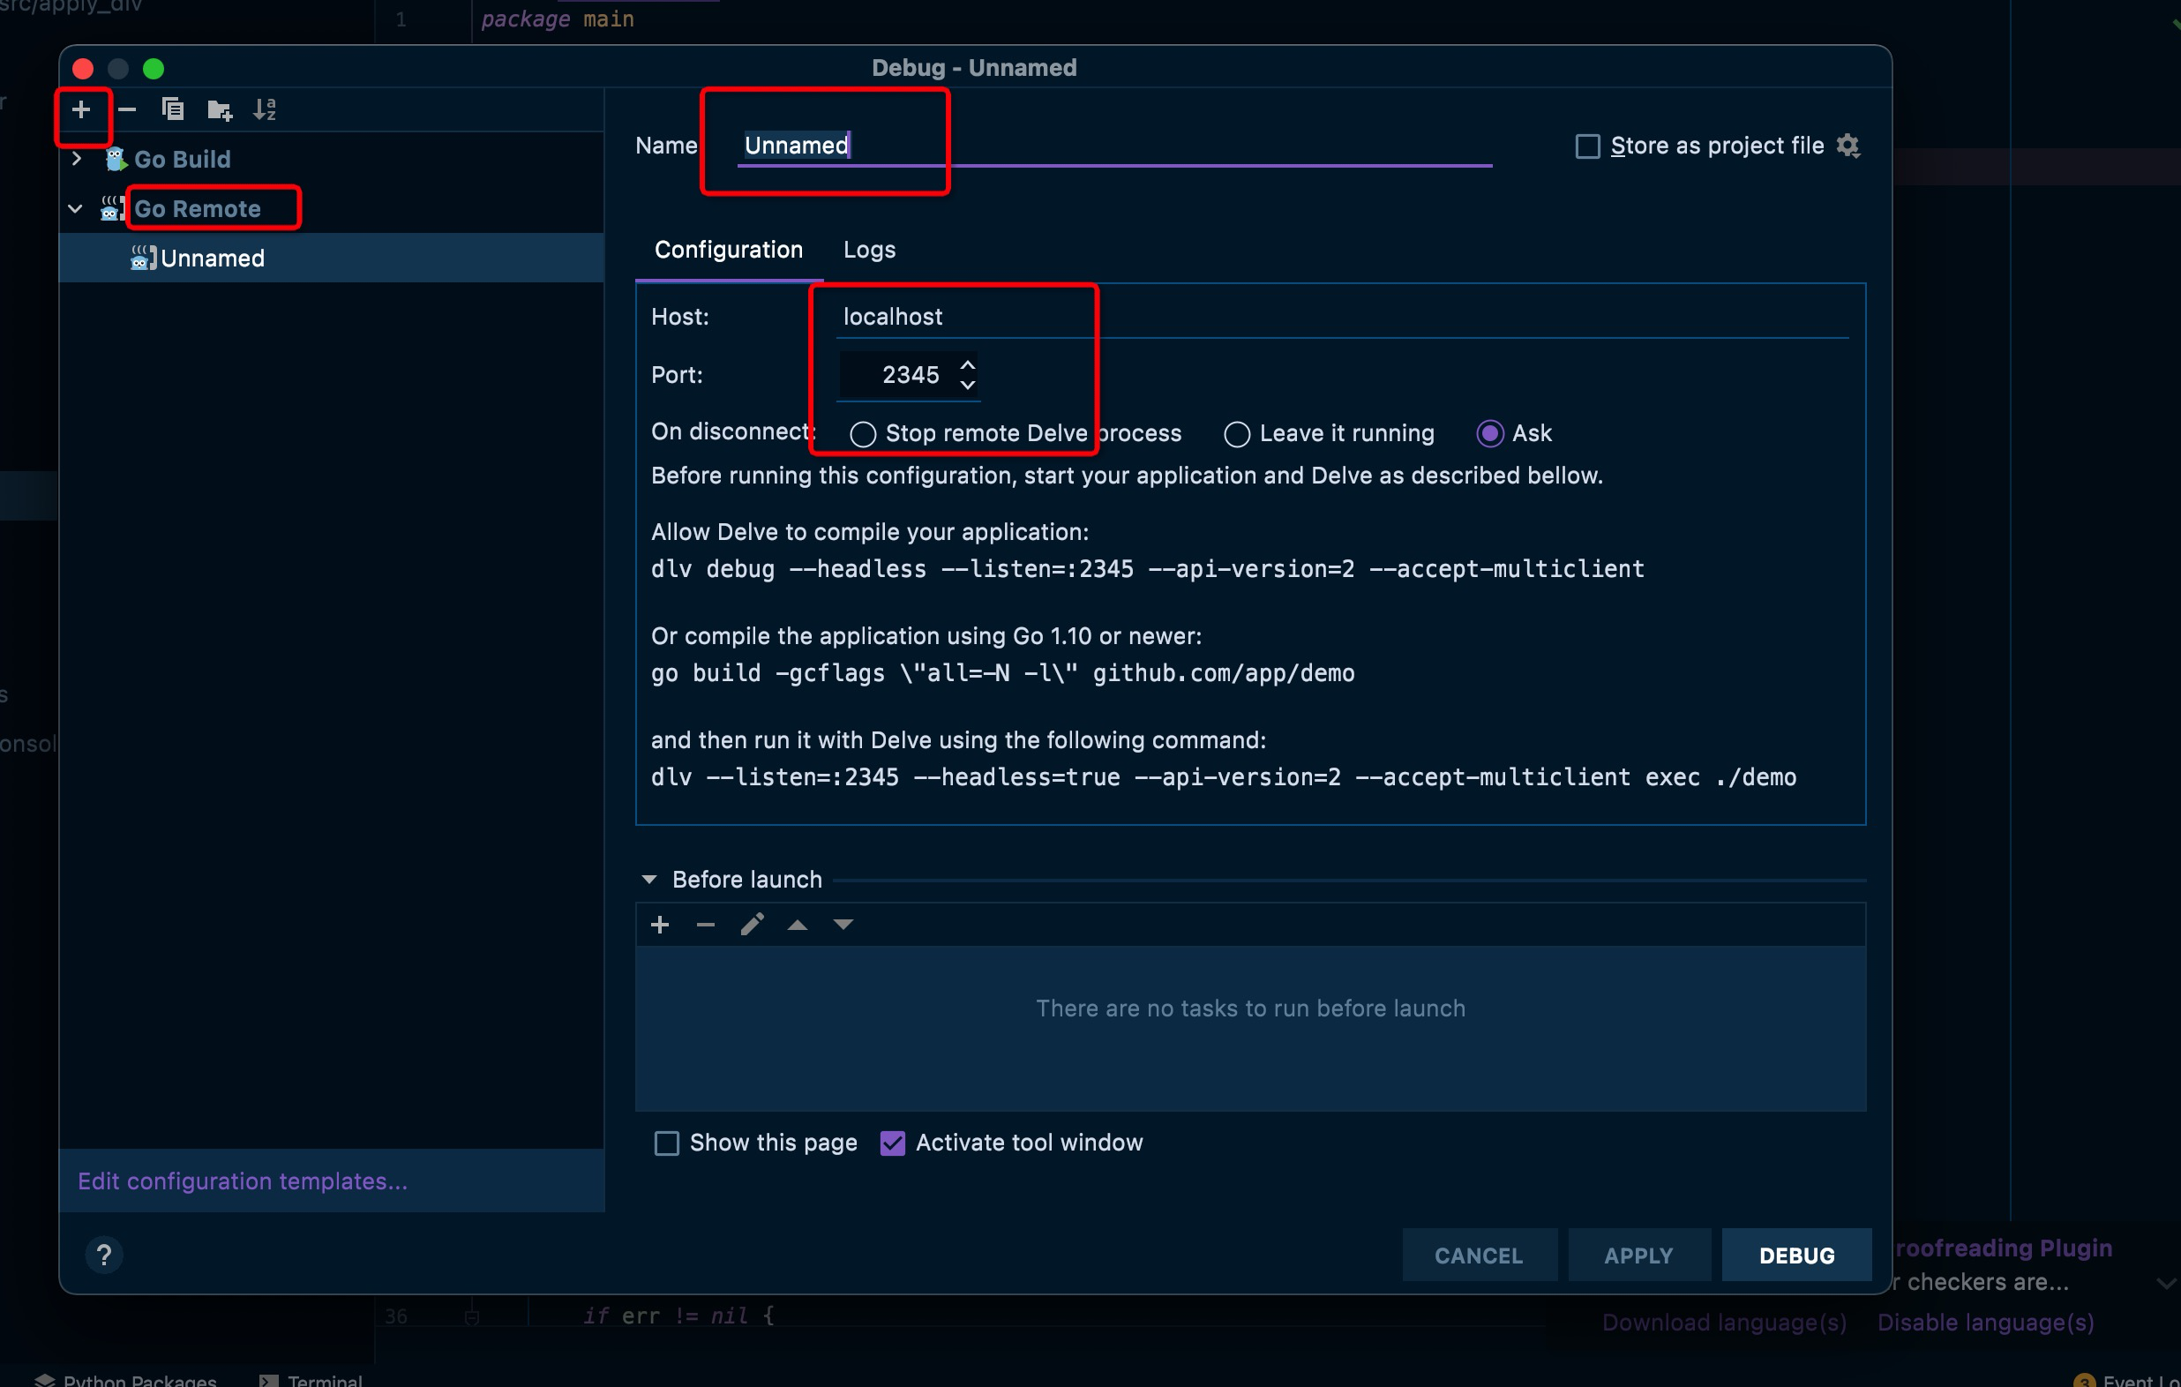Image resolution: width=2181 pixels, height=1387 pixels.
Task: Open Edit configuration templates link
Action: (243, 1181)
